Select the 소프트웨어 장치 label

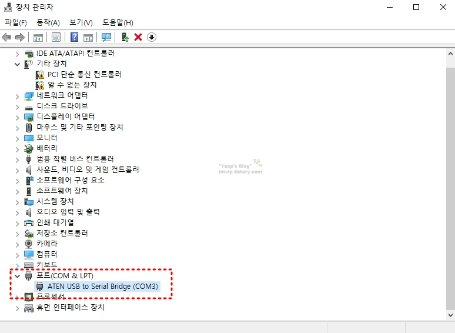click(62, 191)
